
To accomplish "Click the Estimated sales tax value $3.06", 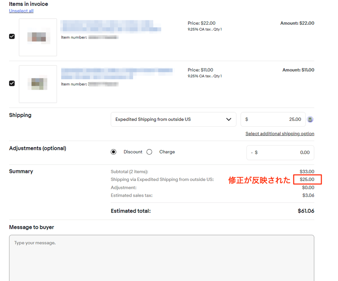I will point(308,195).
